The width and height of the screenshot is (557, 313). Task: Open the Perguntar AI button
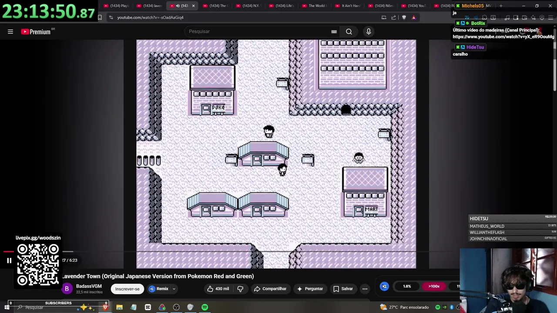[x=310, y=289]
